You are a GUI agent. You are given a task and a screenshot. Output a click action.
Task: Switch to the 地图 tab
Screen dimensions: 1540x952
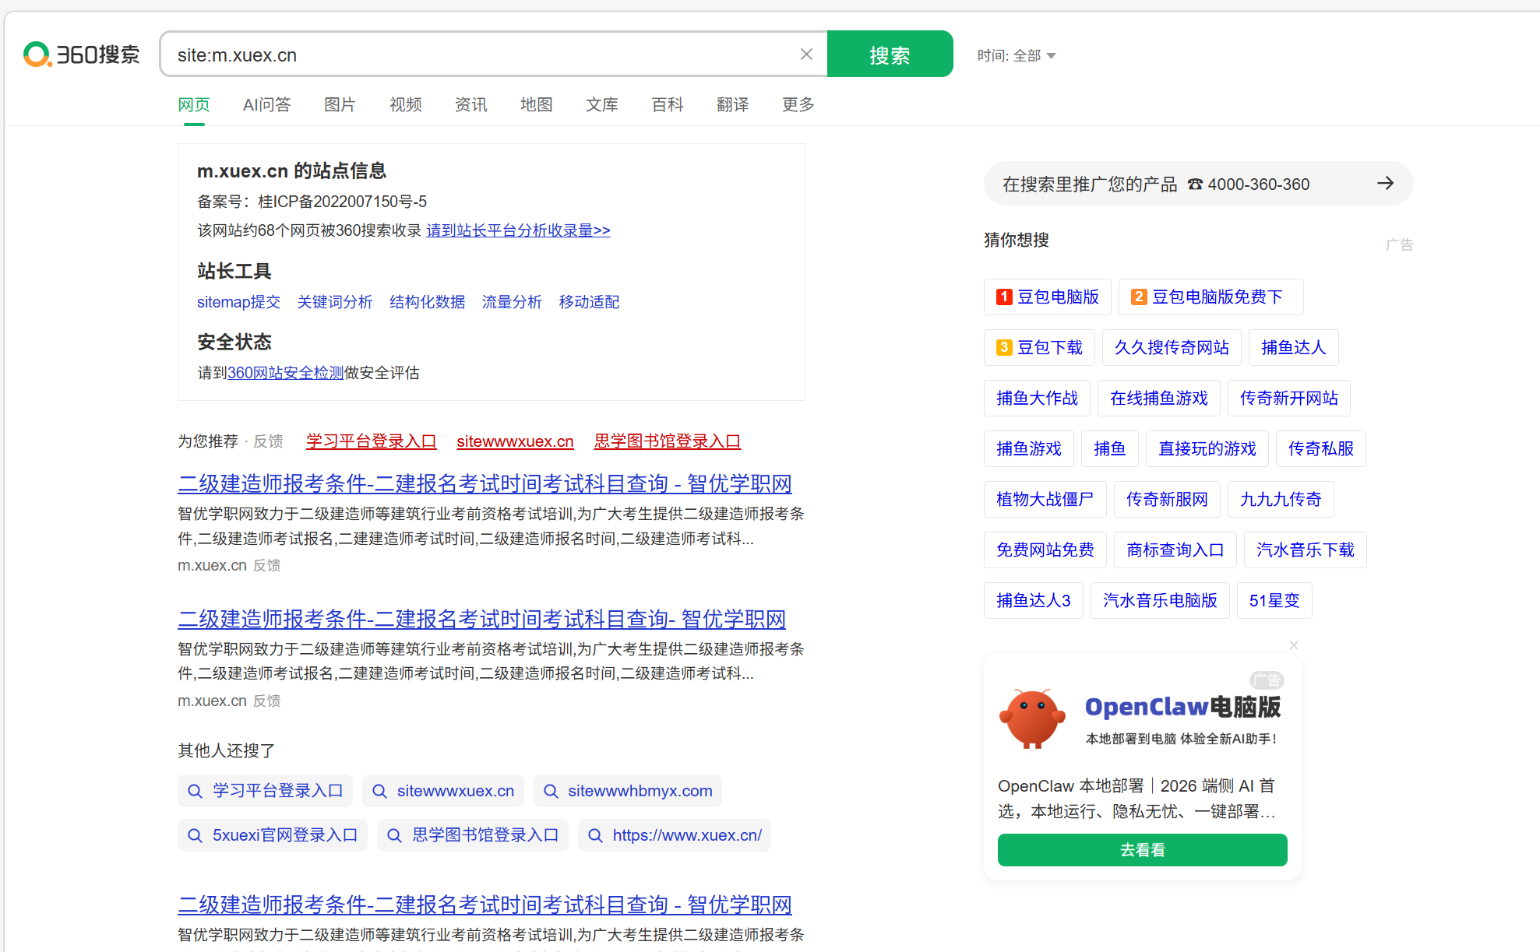coord(537,104)
